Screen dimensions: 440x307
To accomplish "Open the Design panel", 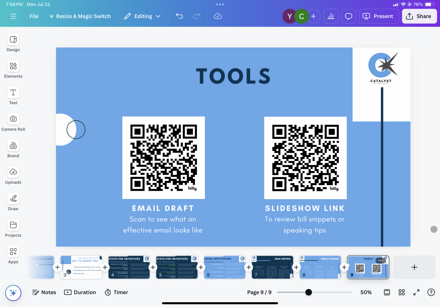I will [13, 43].
